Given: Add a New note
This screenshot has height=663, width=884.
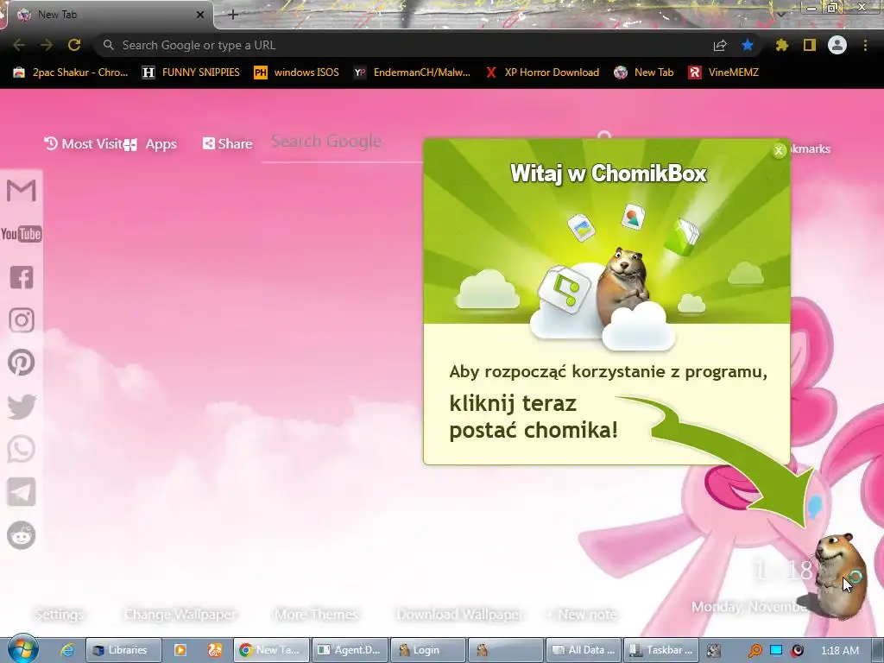Looking at the screenshot, I should pyautogui.click(x=582, y=615).
